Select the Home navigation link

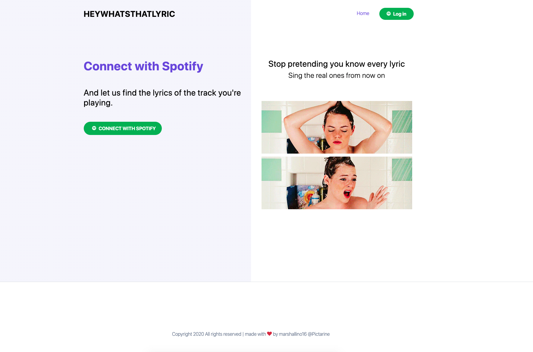pos(363,13)
